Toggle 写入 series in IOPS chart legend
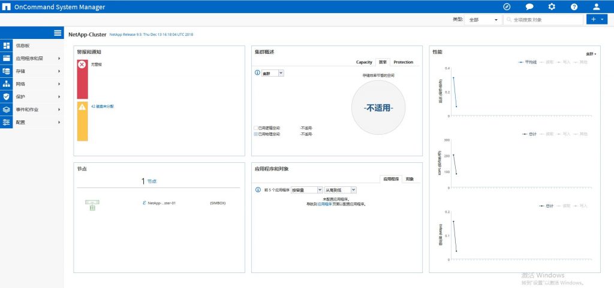The width and height of the screenshot is (614, 288). pos(564,134)
